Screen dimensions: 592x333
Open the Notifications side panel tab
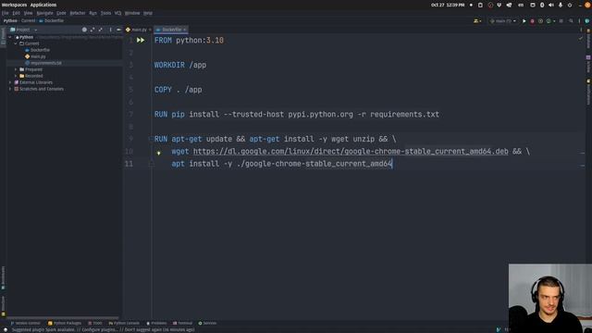[x=588, y=92]
